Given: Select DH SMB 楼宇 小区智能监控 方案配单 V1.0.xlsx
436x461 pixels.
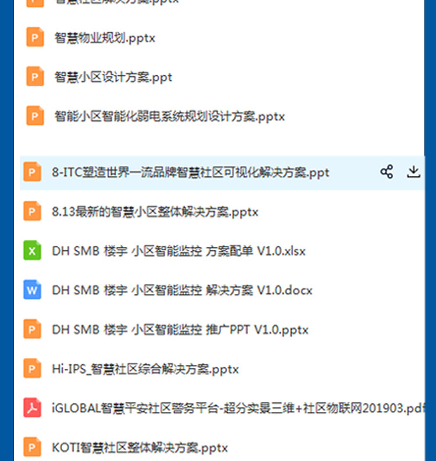Looking at the screenshot, I should pos(179,251).
